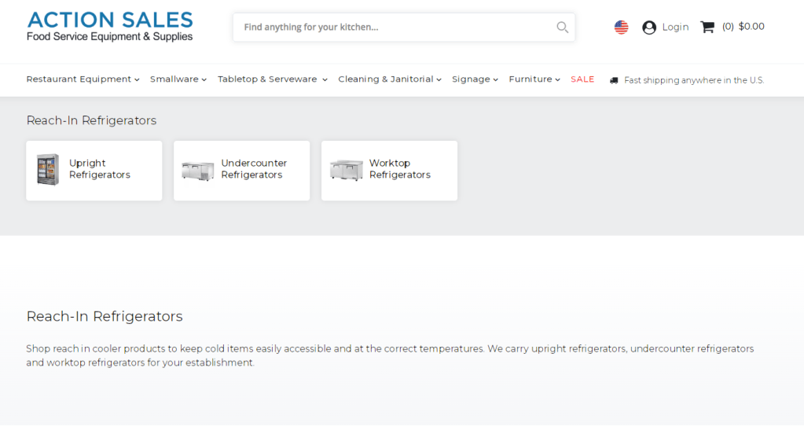The width and height of the screenshot is (804, 427).
Task: Click the Upright Refrigerators product image
Action: (48, 170)
